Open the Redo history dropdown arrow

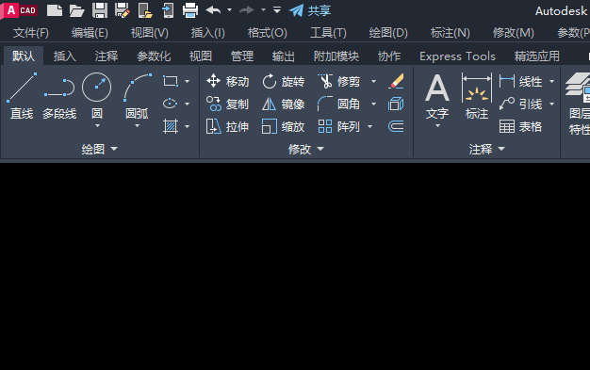point(263,10)
